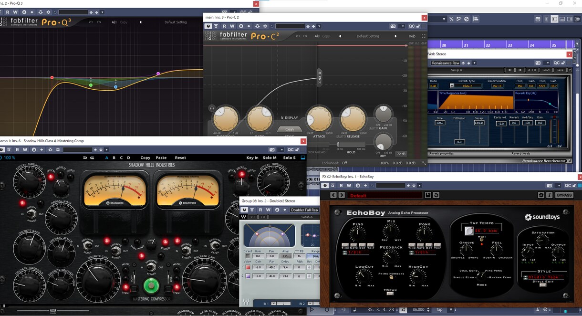The image size is (582, 316).
Task: Toggle the EchoBoy Prime Numbers switch
Action: click(x=391, y=277)
